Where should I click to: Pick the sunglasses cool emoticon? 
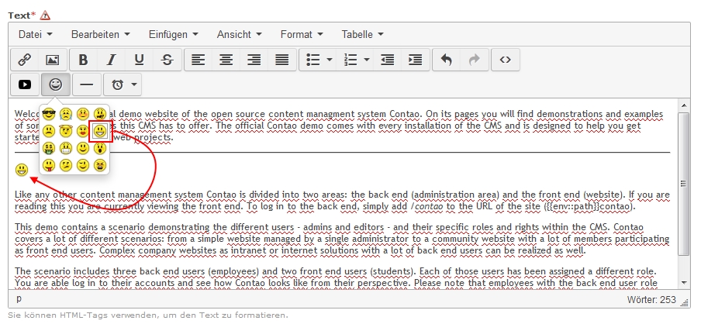(x=50, y=114)
